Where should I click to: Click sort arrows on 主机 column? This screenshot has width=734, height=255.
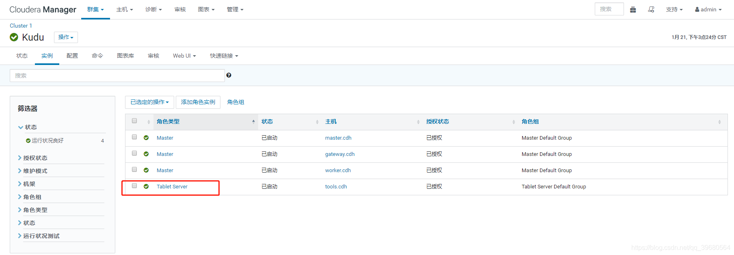click(x=418, y=122)
